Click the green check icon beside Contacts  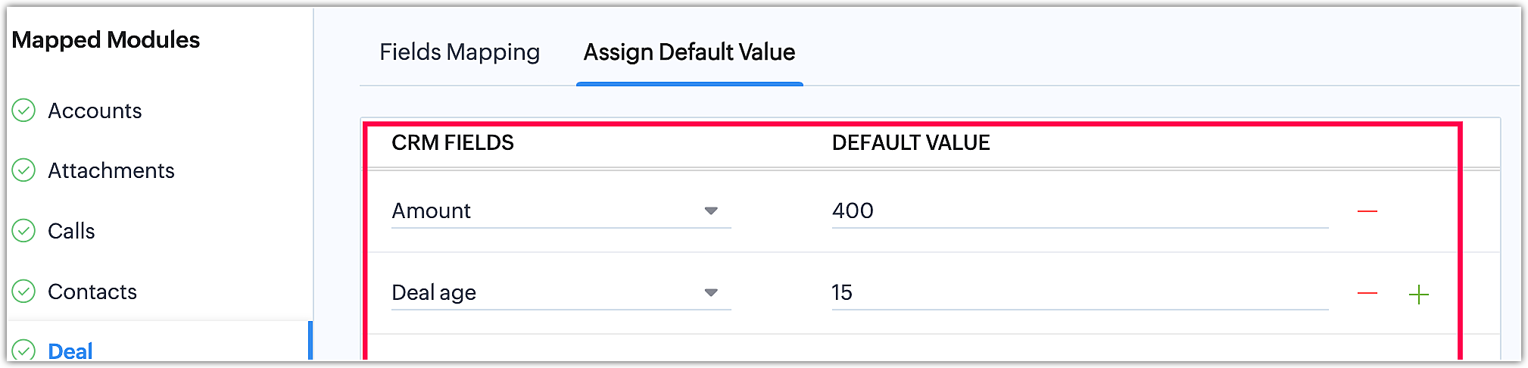point(24,292)
